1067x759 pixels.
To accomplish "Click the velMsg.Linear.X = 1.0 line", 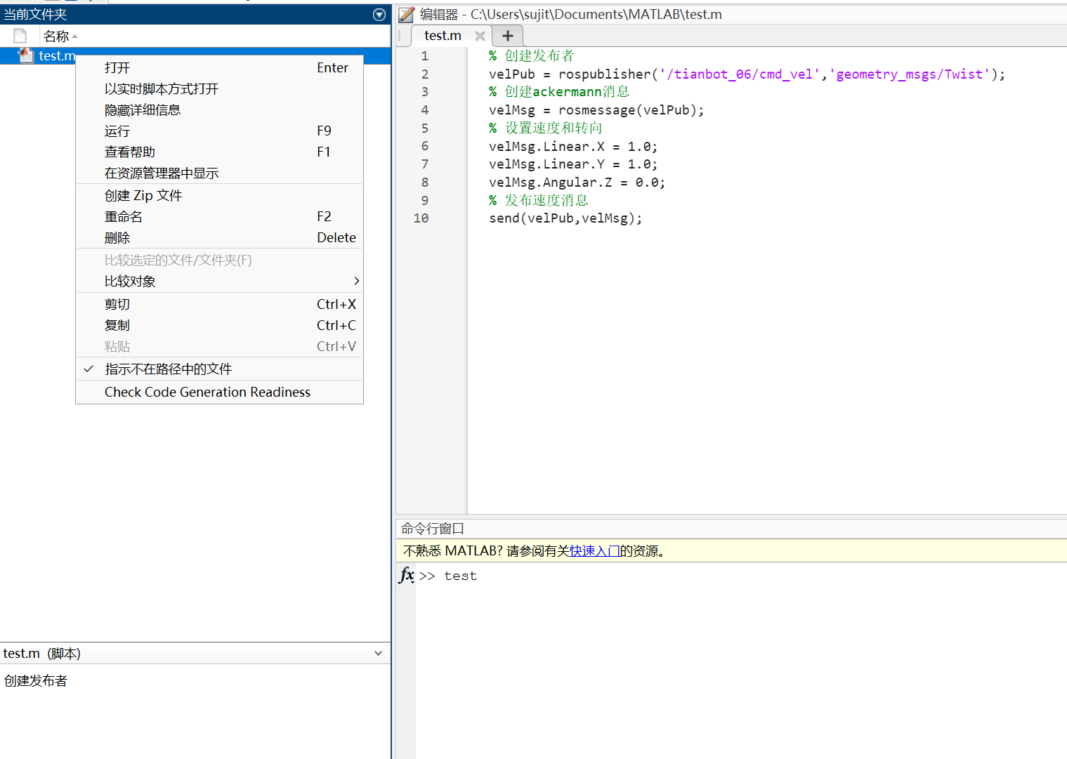I will click(573, 146).
